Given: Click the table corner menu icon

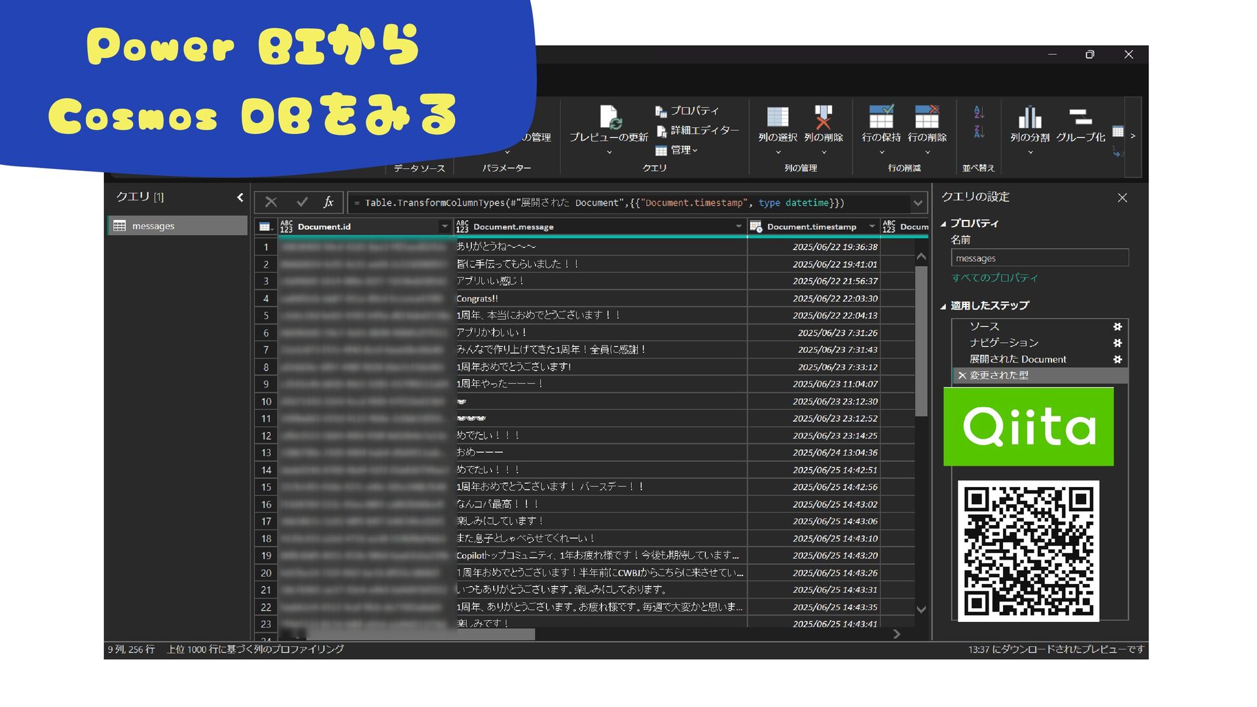Looking at the screenshot, I should point(265,227).
